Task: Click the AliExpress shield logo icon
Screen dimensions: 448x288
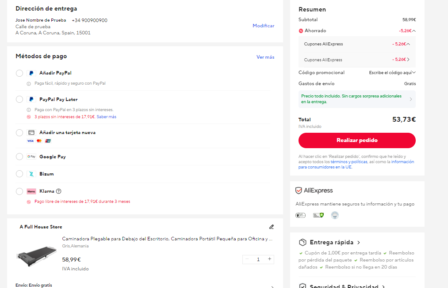Action: click(x=299, y=190)
